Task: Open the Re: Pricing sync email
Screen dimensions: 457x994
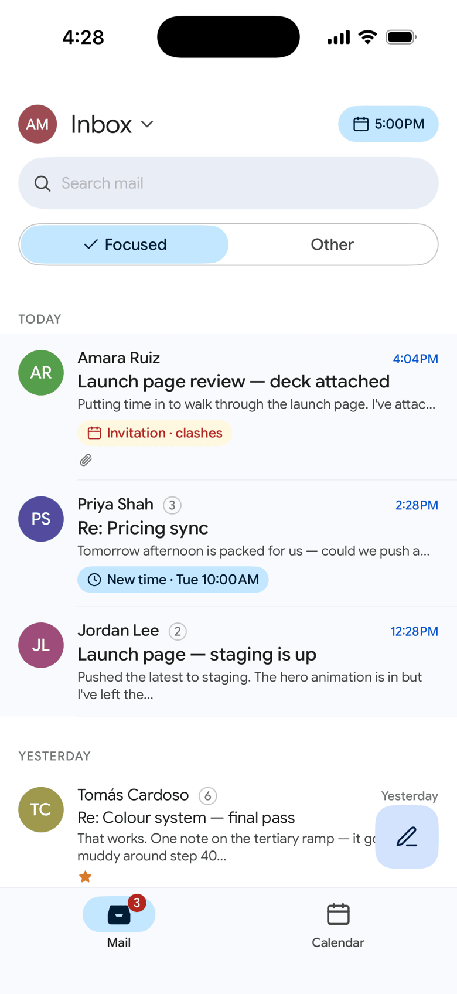Action: 228,543
